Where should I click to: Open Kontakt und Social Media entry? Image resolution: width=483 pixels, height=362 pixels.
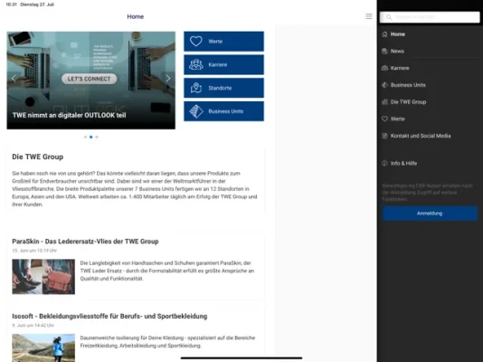pyautogui.click(x=421, y=136)
